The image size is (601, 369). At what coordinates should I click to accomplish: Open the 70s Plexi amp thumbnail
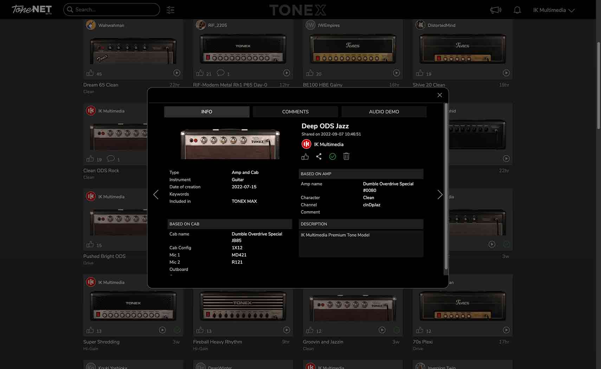[x=463, y=306]
